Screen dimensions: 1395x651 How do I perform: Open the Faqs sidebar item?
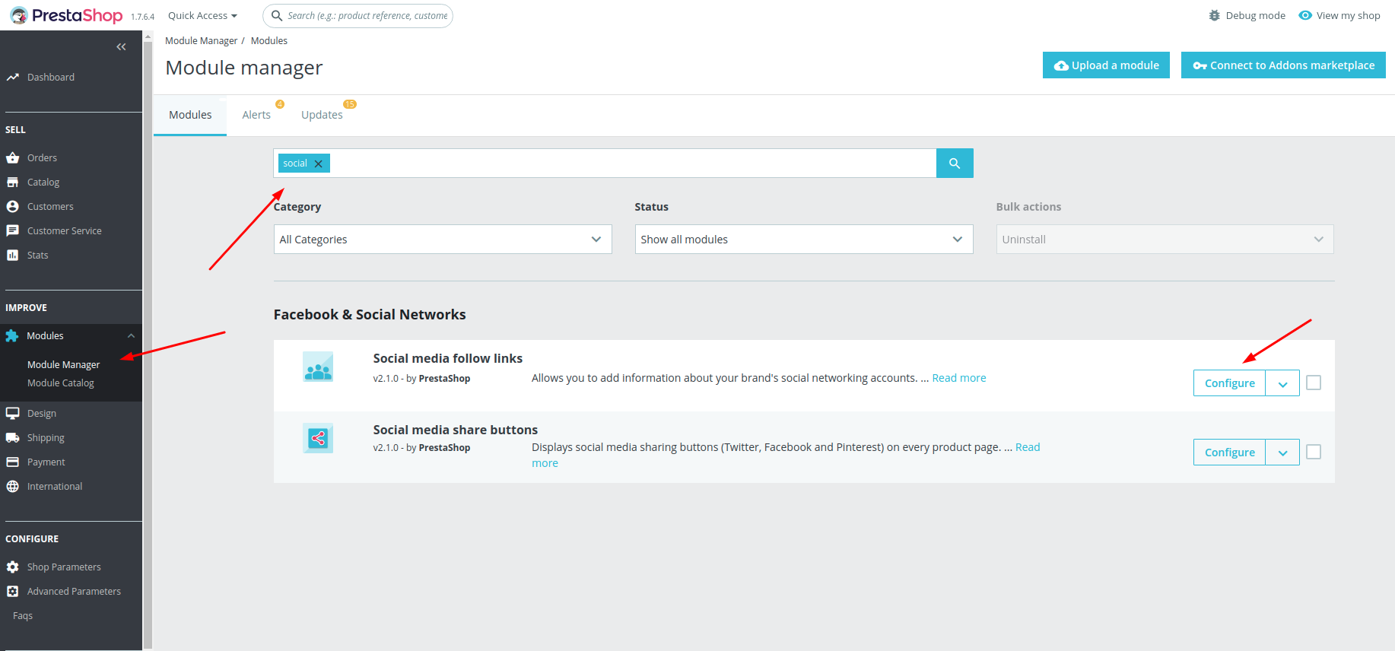pos(23,616)
